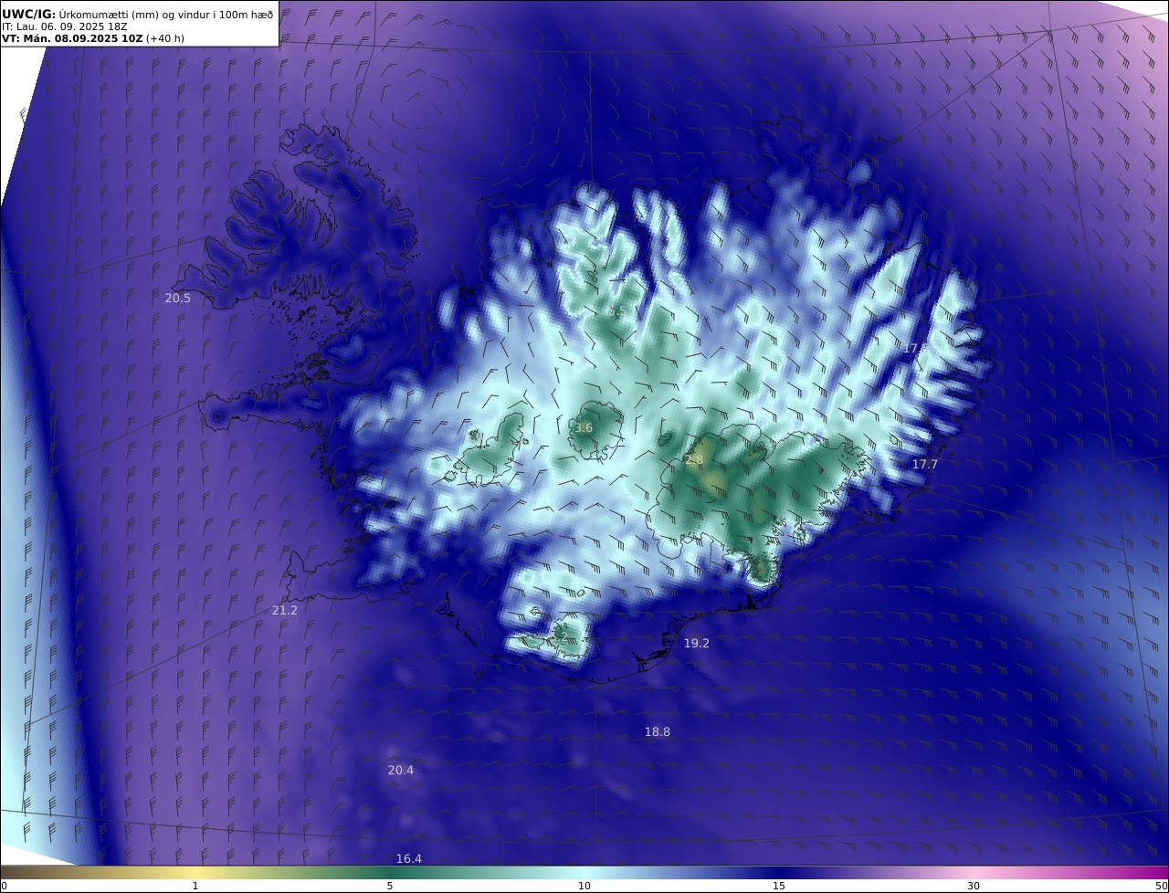
Task: Click the 21.2 value label
Action: (x=285, y=610)
